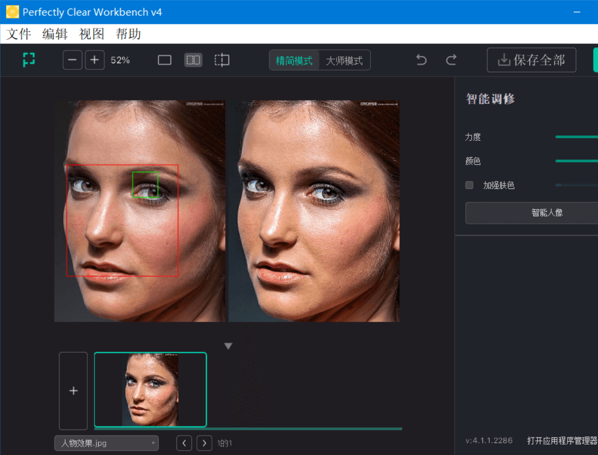Adjust the 颜色 slider
Viewport: 598px width, 455px height.
[x=577, y=161]
